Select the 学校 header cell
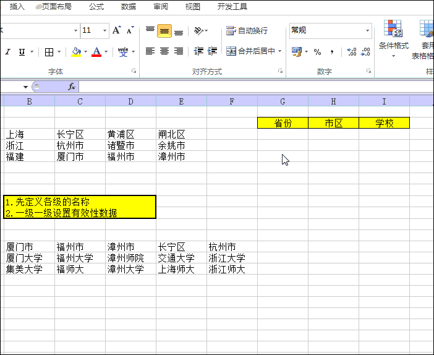 point(384,122)
